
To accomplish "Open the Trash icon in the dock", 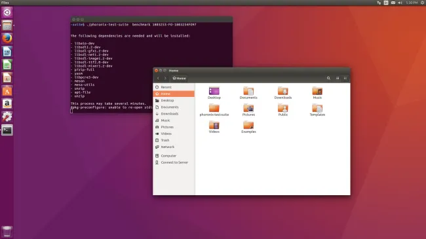I will tap(7, 232).
